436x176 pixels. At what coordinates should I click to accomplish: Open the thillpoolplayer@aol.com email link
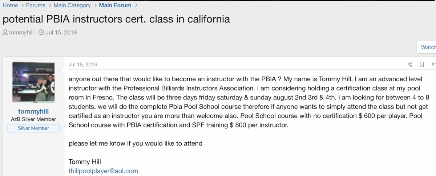[104, 171]
